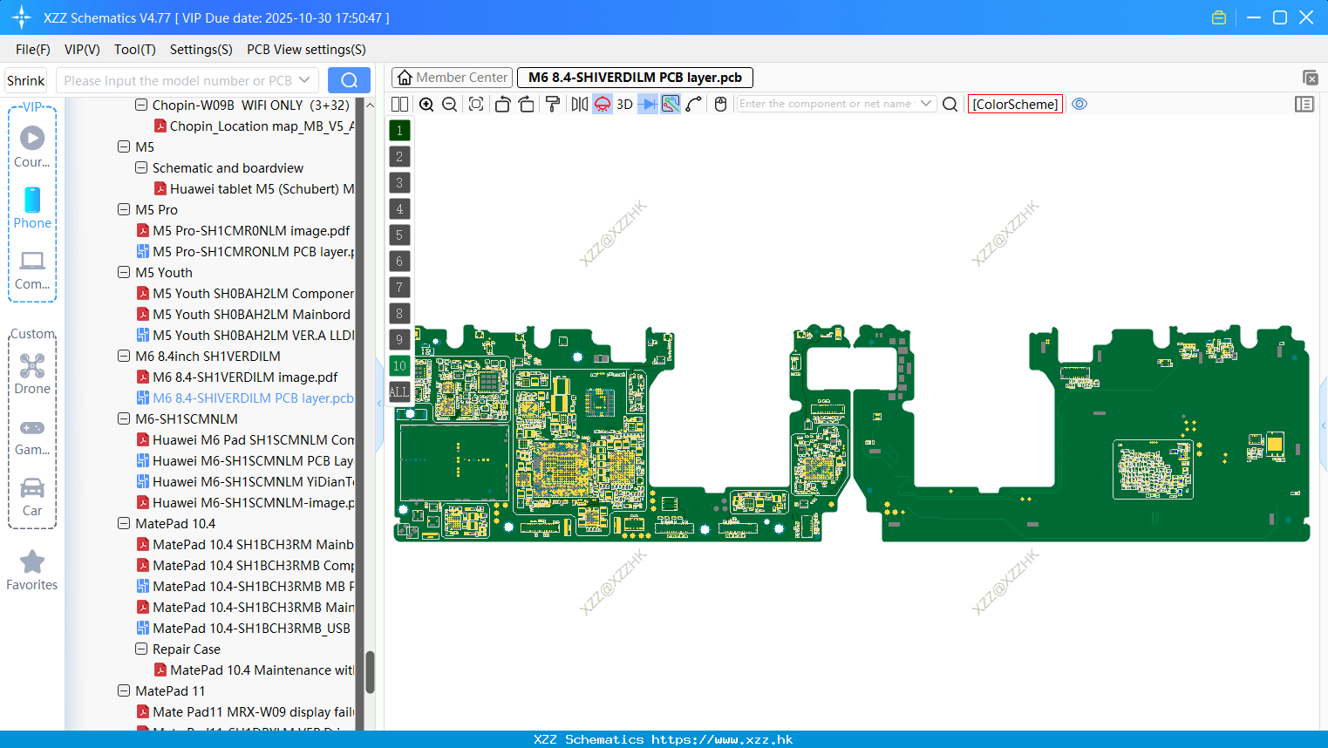Viewport: 1328px width, 748px height.
Task: Collapse the M6-SH1SCMNLM tree node
Action: click(124, 418)
